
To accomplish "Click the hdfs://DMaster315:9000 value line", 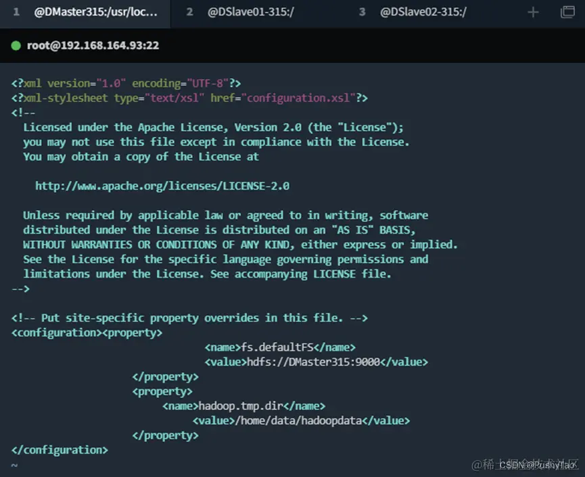I will pyautogui.click(x=316, y=362).
